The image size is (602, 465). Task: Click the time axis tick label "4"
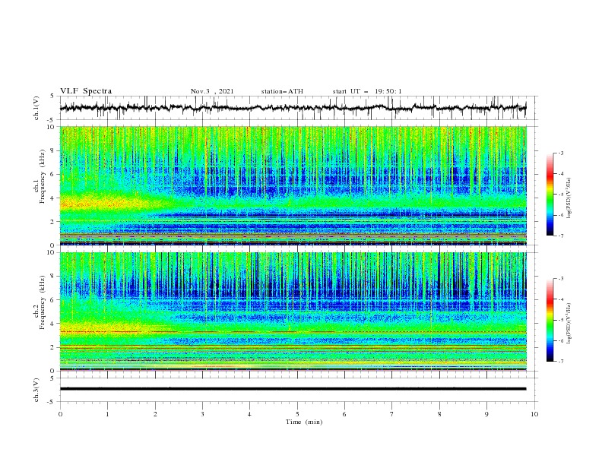point(249,414)
